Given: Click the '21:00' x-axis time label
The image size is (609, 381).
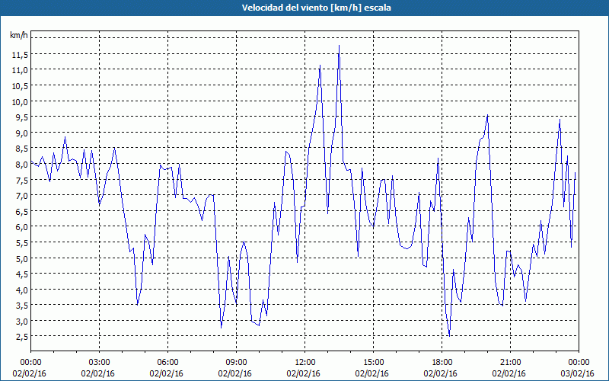Looking at the screenshot, I should tap(510, 363).
